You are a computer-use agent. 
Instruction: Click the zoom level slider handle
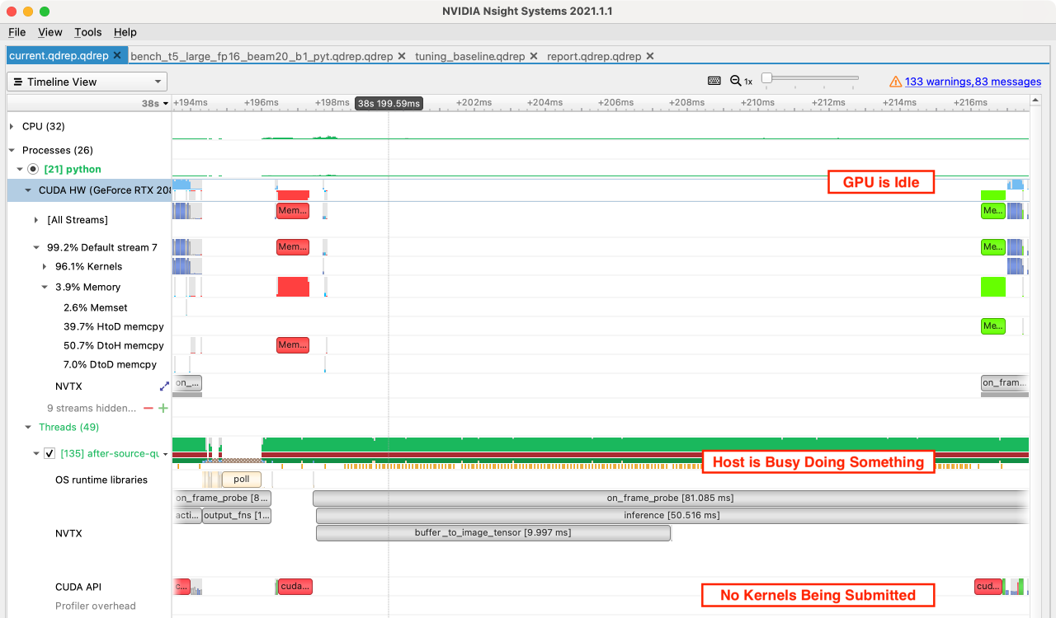(766, 78)
